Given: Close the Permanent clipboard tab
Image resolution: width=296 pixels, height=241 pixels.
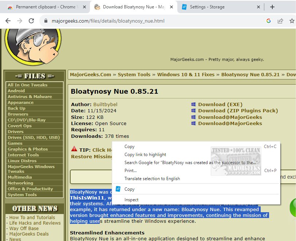Looking at the screenshot, I should (84, 7).
